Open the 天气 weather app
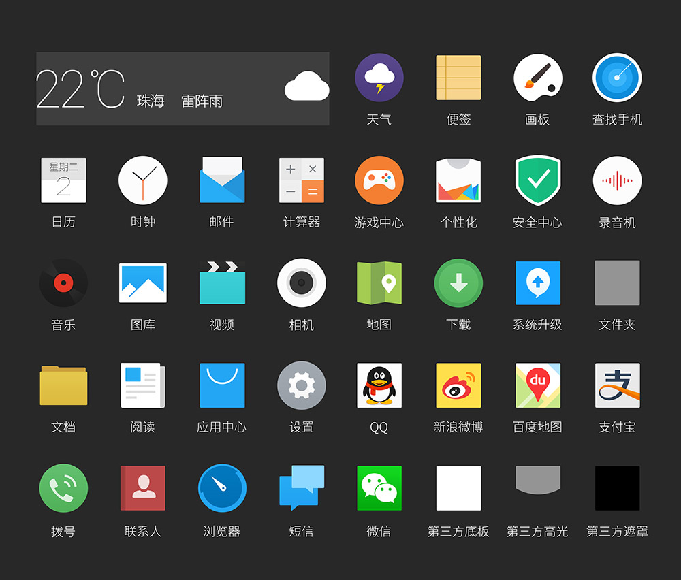Viewport: 681px width, 580px height. pos(379,78)
